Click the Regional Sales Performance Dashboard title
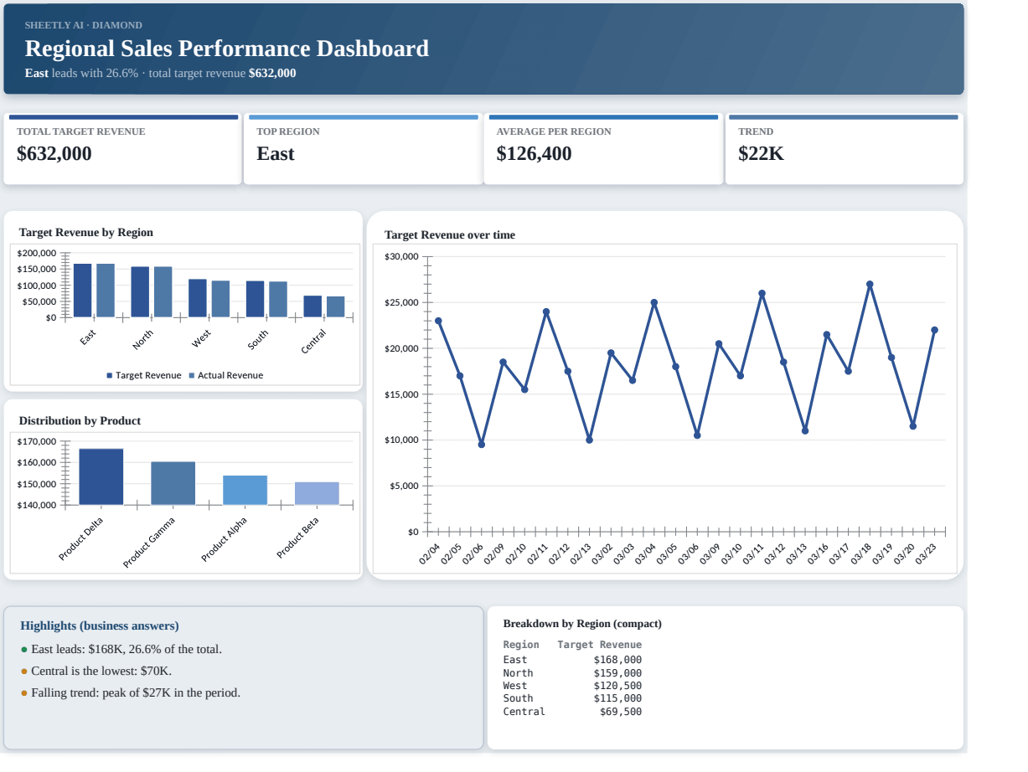The height and width of the screenshot is (772, 1028). click(227, 49)
